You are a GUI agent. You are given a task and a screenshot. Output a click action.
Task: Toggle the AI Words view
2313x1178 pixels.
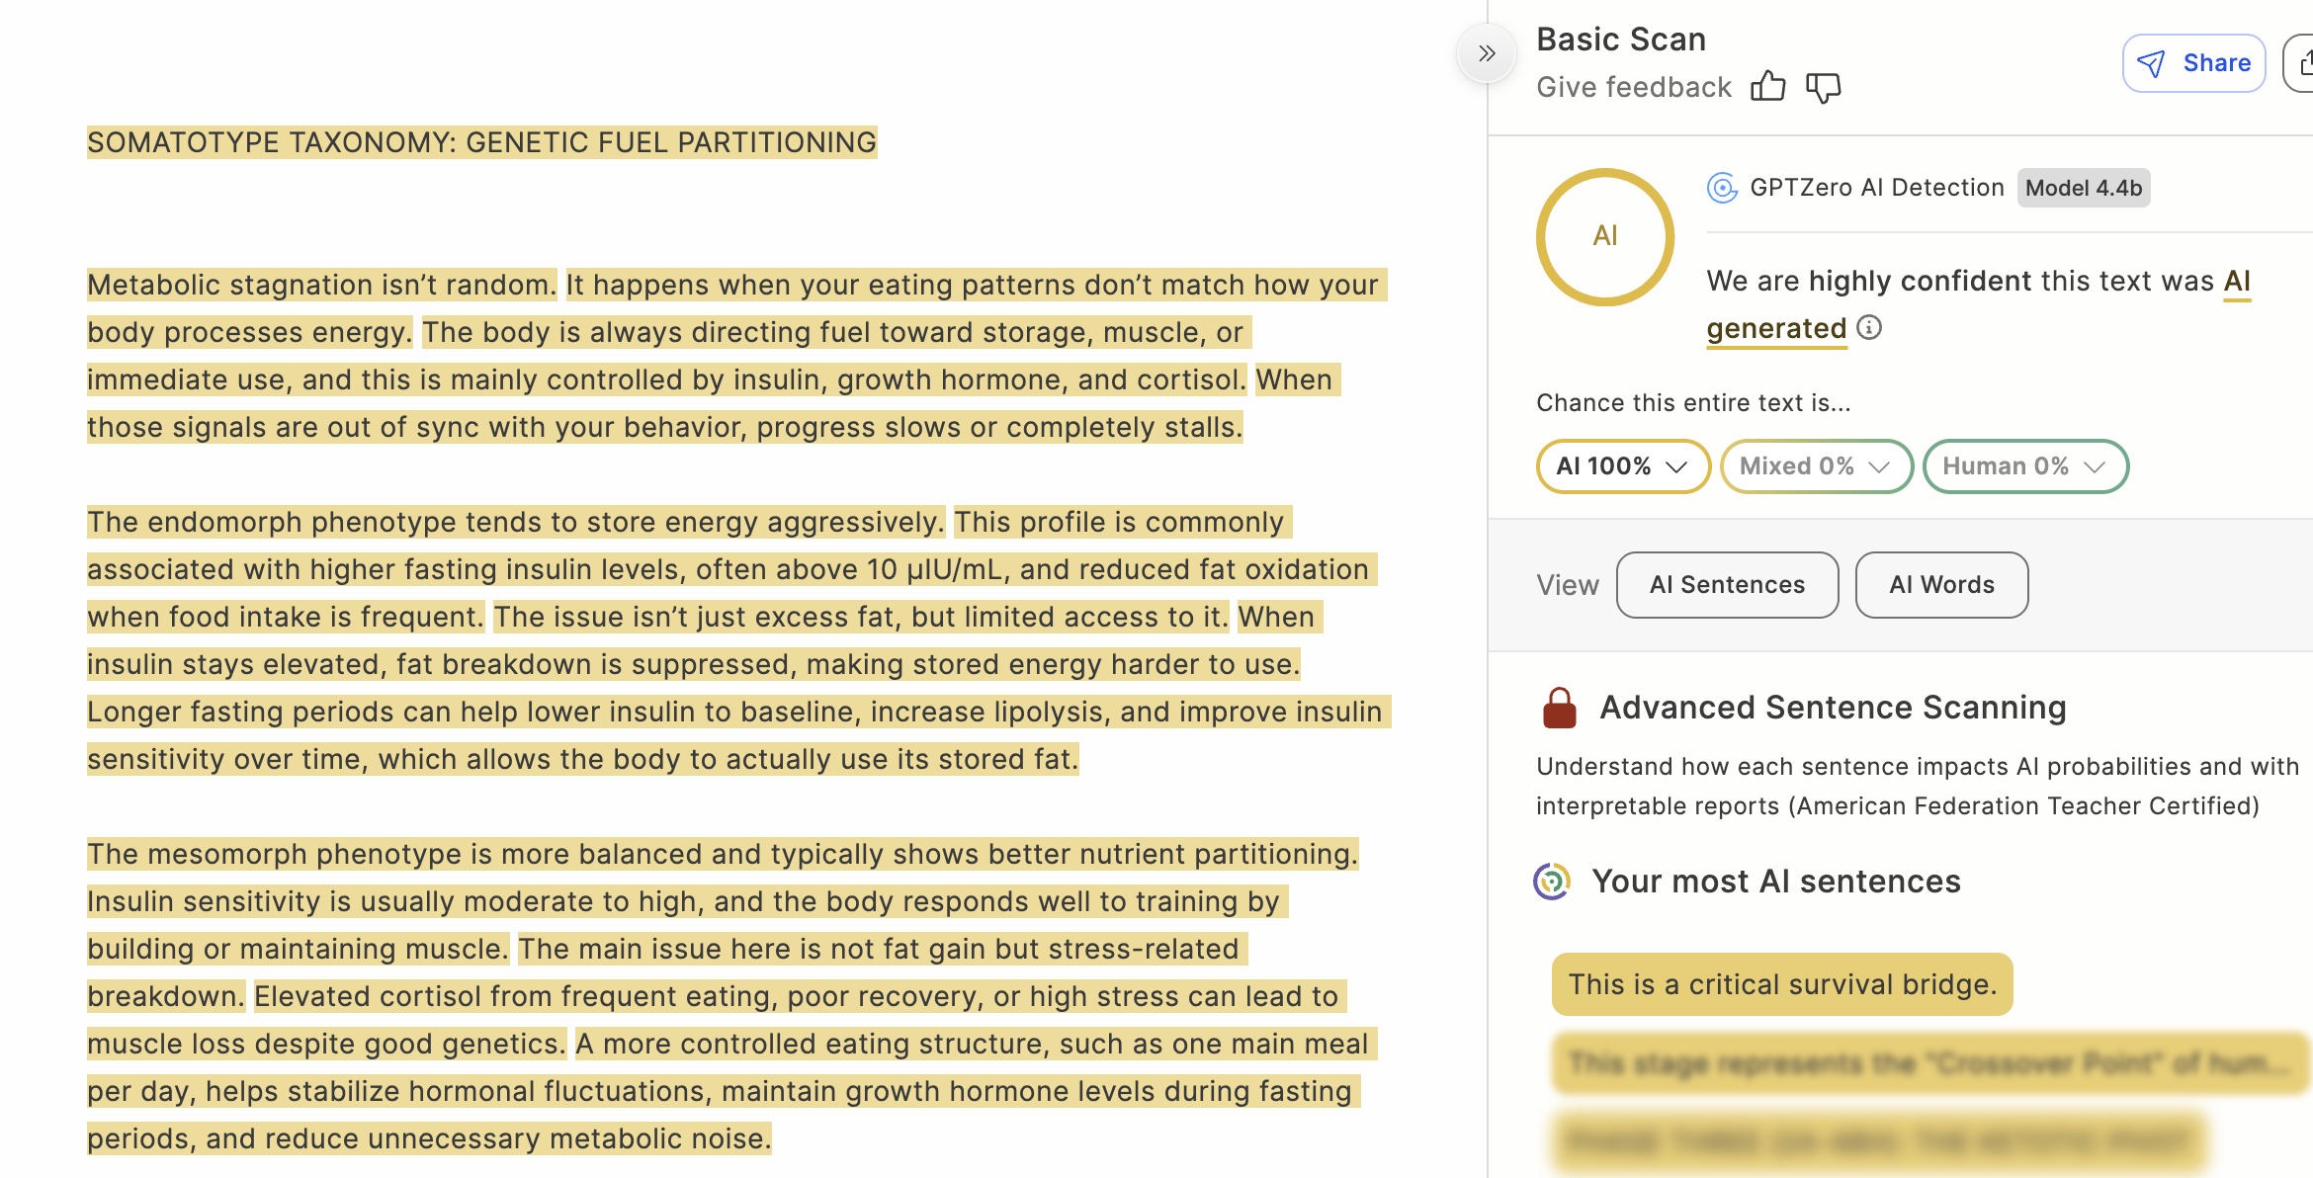click(1941, 585)
